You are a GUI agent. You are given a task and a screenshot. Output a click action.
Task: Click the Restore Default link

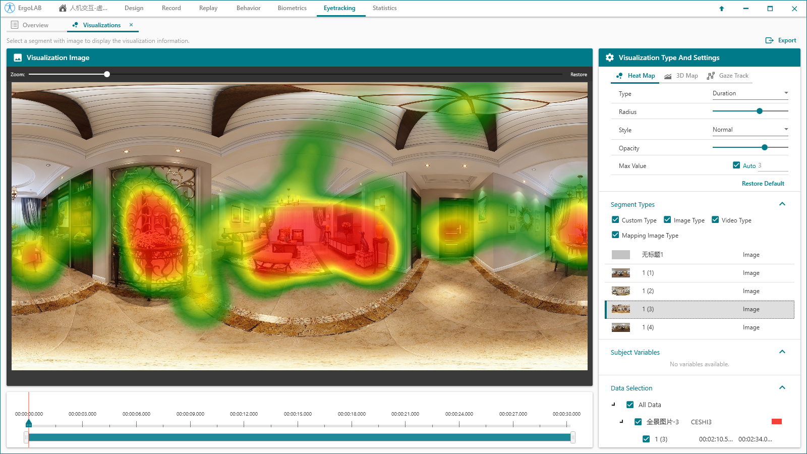tap(763, 184)
